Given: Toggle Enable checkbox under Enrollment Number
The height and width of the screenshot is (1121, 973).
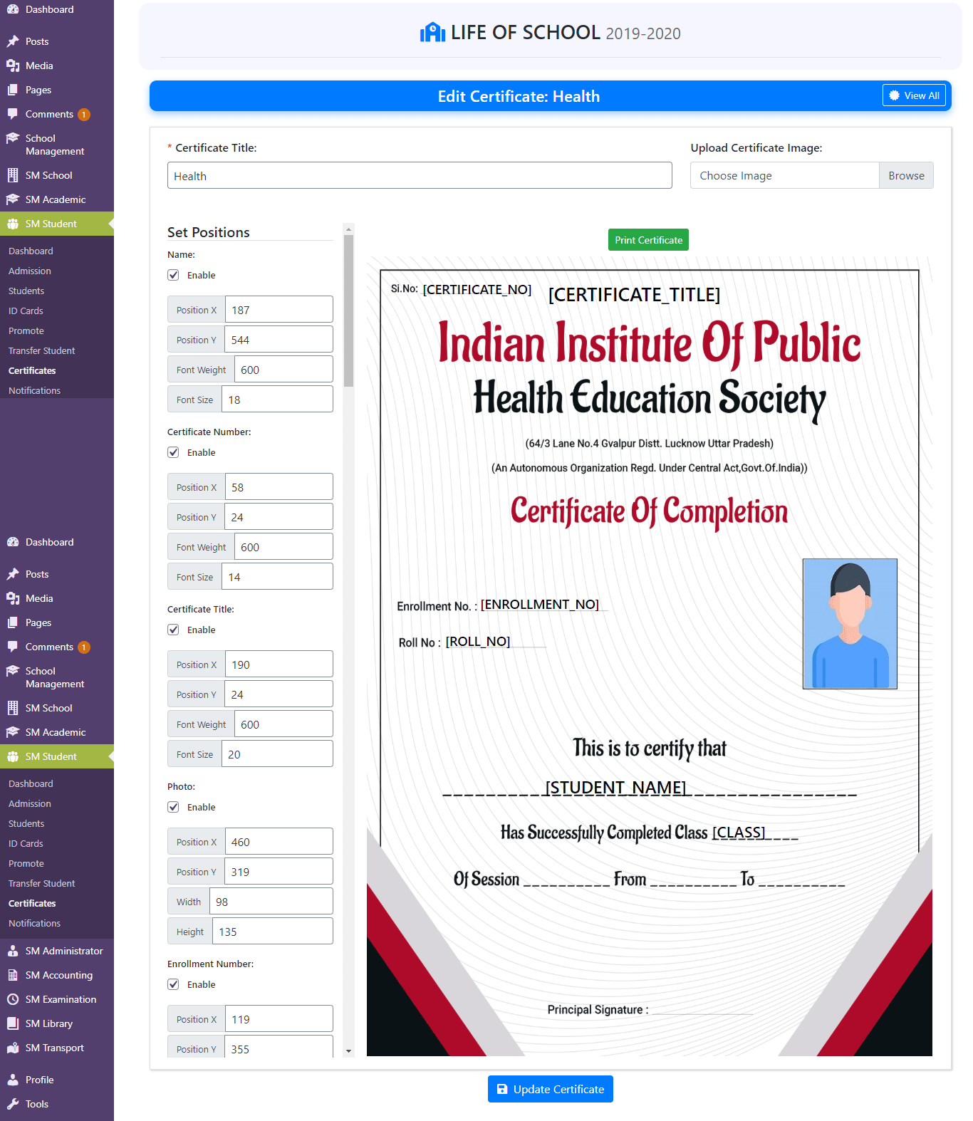Looking at the screenshot, I should (173, 984).
